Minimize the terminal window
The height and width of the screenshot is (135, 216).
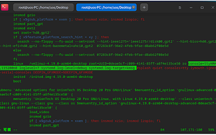191,7
